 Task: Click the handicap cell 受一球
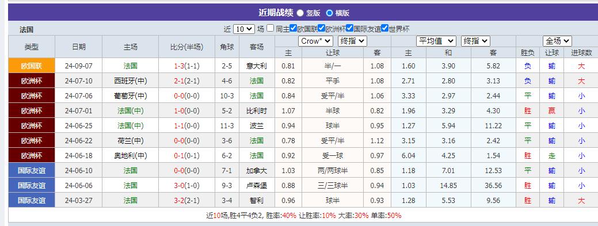coord(333,155)
